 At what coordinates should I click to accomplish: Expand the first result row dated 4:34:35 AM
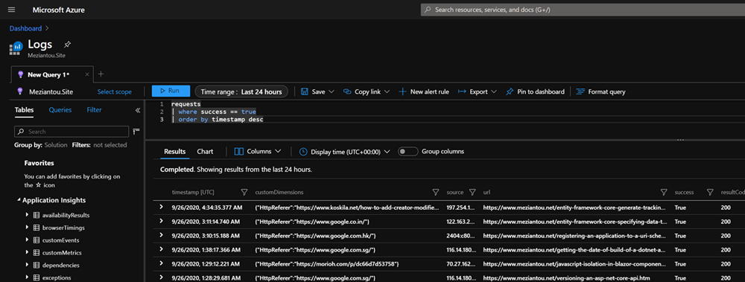click(162, 207)
